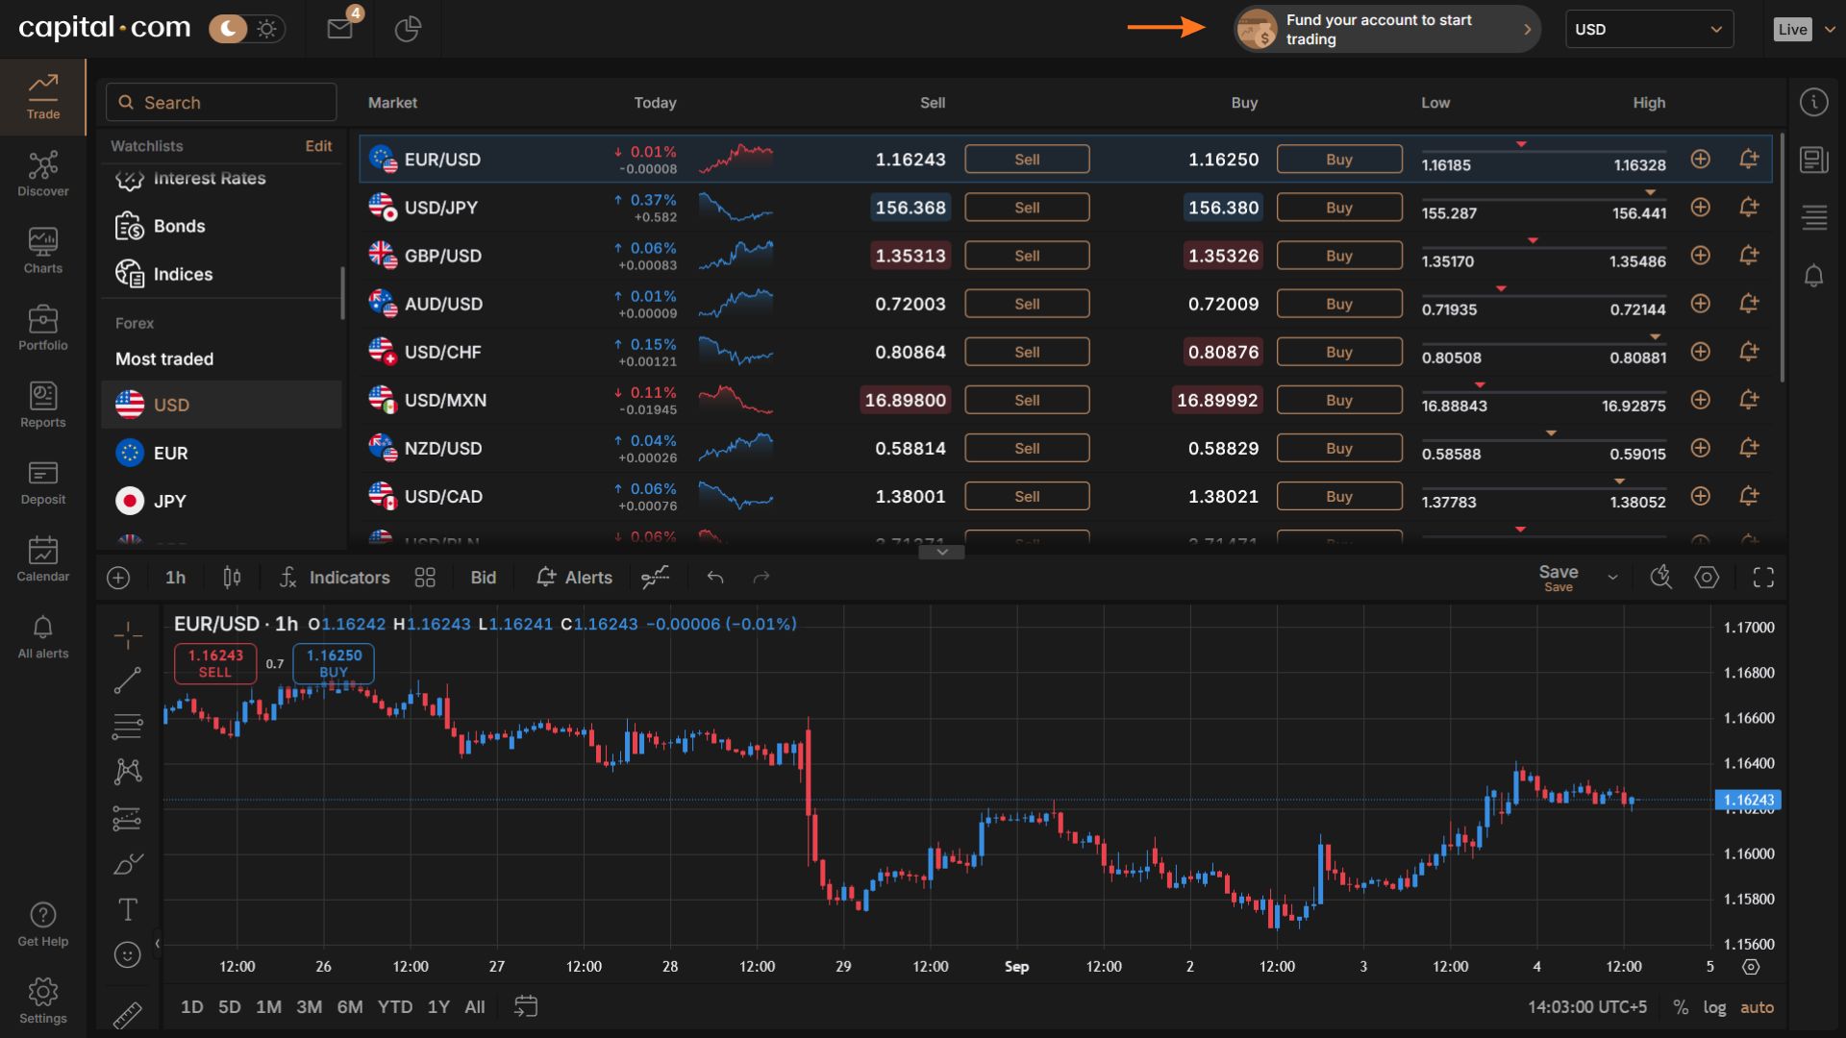Select the brush drawing tool
This screenshot has height=1038, width=1846.
(x=128, y=864)
